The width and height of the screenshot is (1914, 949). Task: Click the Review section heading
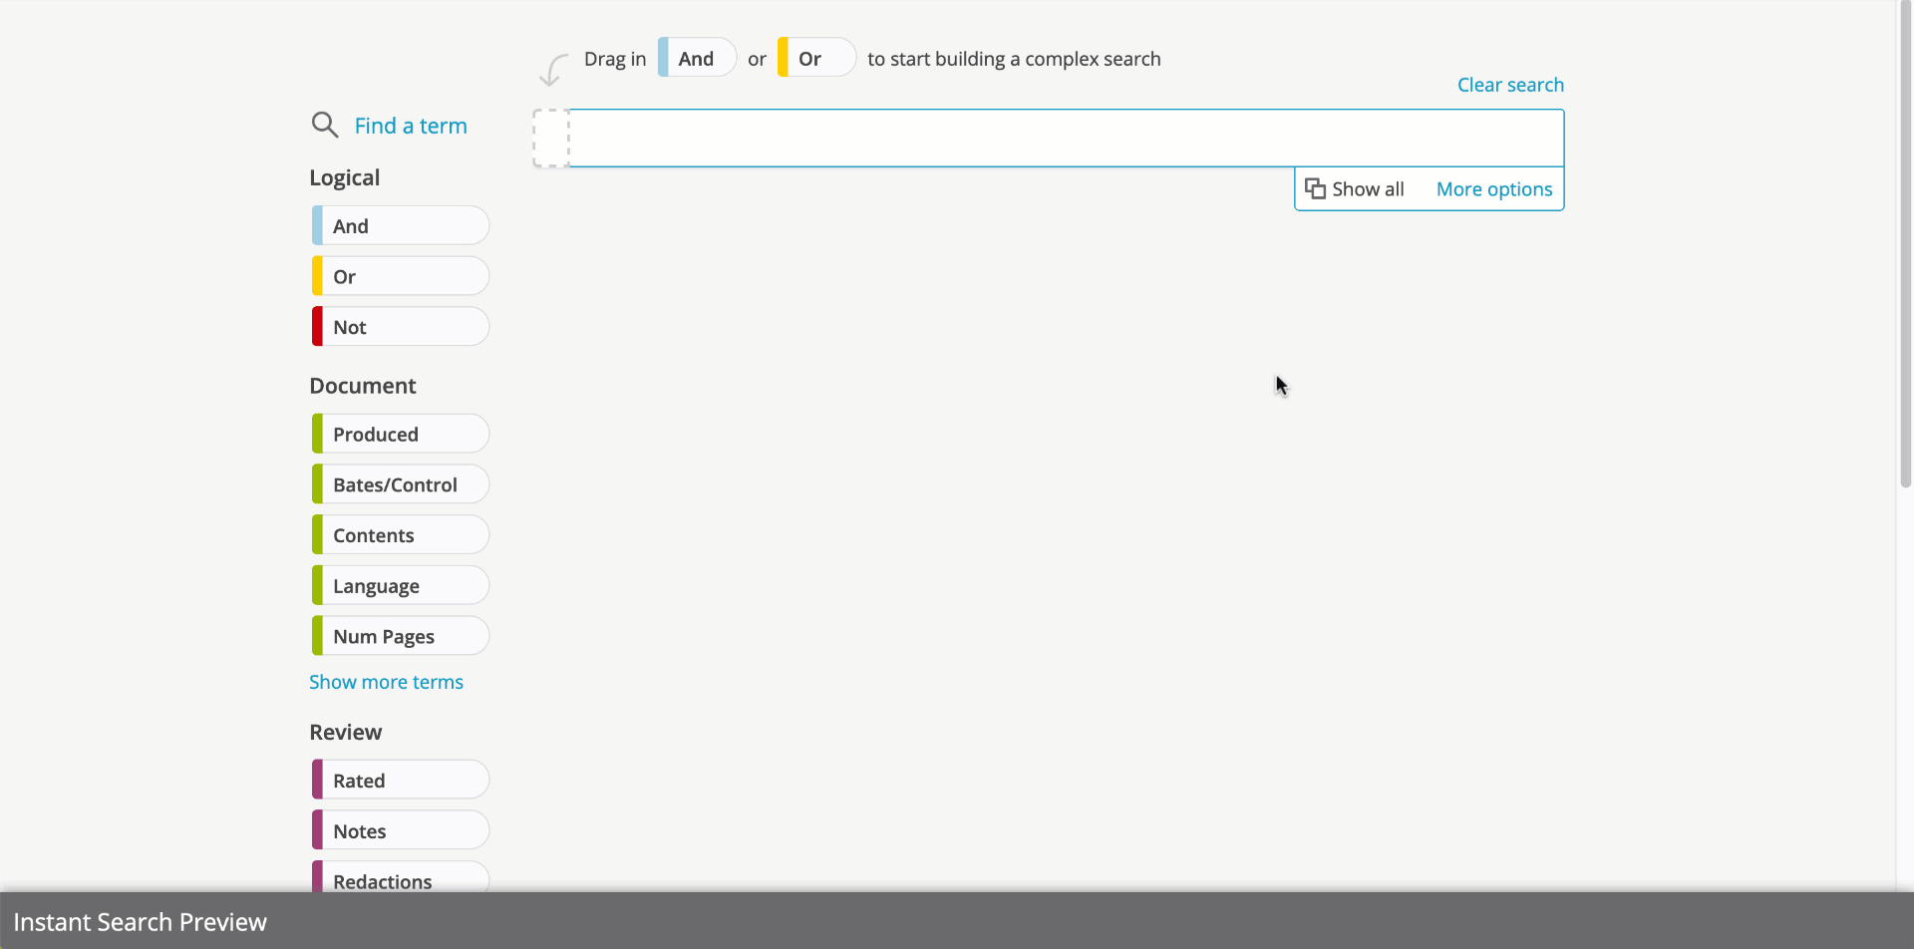pos(345,732)
